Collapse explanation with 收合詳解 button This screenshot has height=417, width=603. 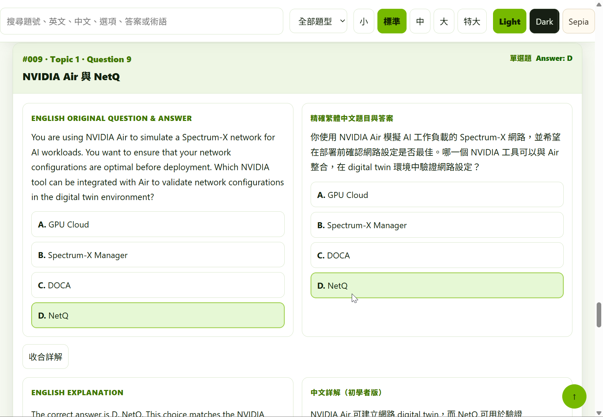[45, 357]
